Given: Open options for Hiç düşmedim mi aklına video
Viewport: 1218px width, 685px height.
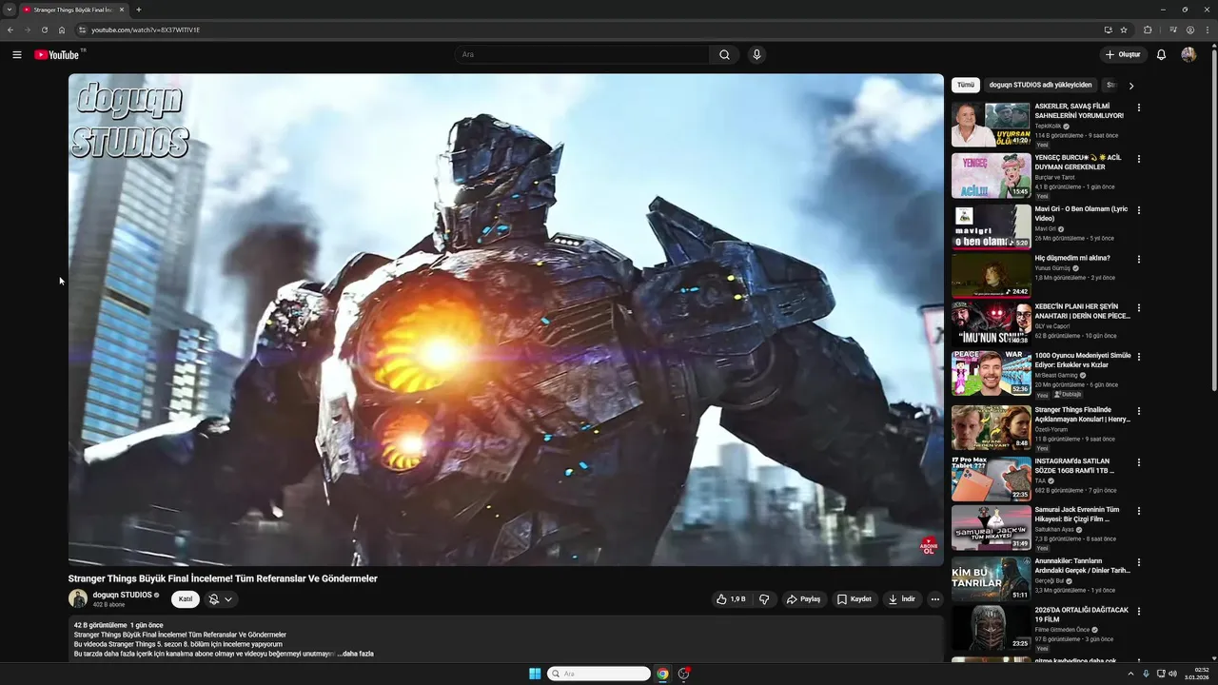Looking at the screenshot, I should pos(1138,259).
